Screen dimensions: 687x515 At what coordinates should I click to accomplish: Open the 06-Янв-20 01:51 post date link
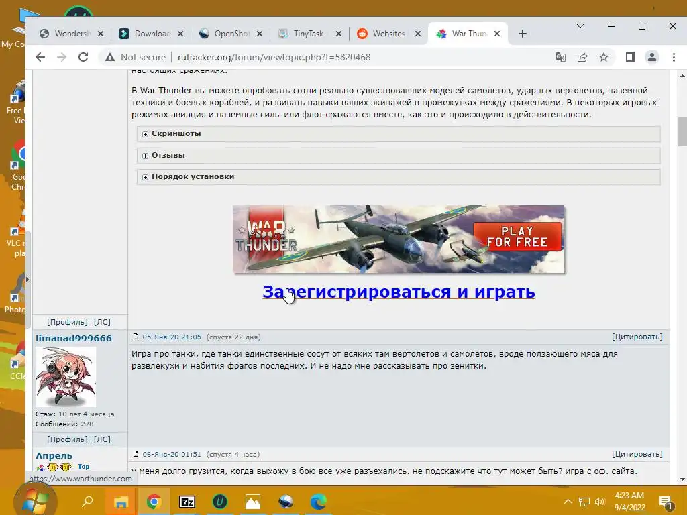click(172, 454)
